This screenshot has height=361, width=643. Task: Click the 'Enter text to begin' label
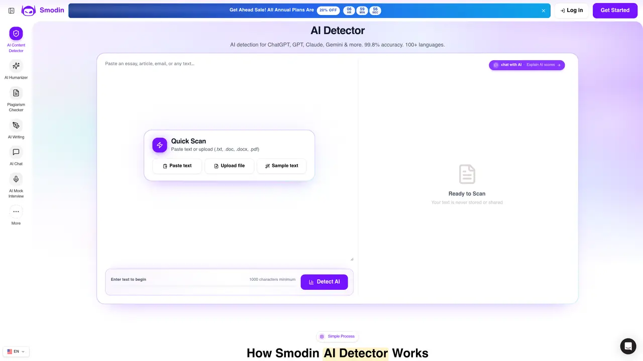(x=129, y=279)
